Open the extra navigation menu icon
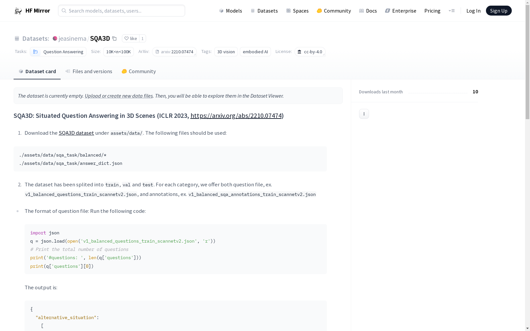 click(x=451, y=11)
